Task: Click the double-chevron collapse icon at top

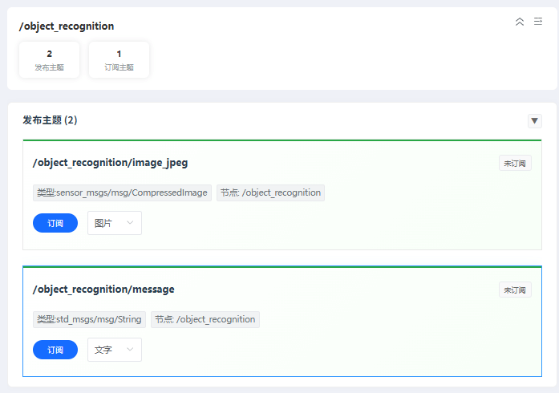Action: coord(520,22)
